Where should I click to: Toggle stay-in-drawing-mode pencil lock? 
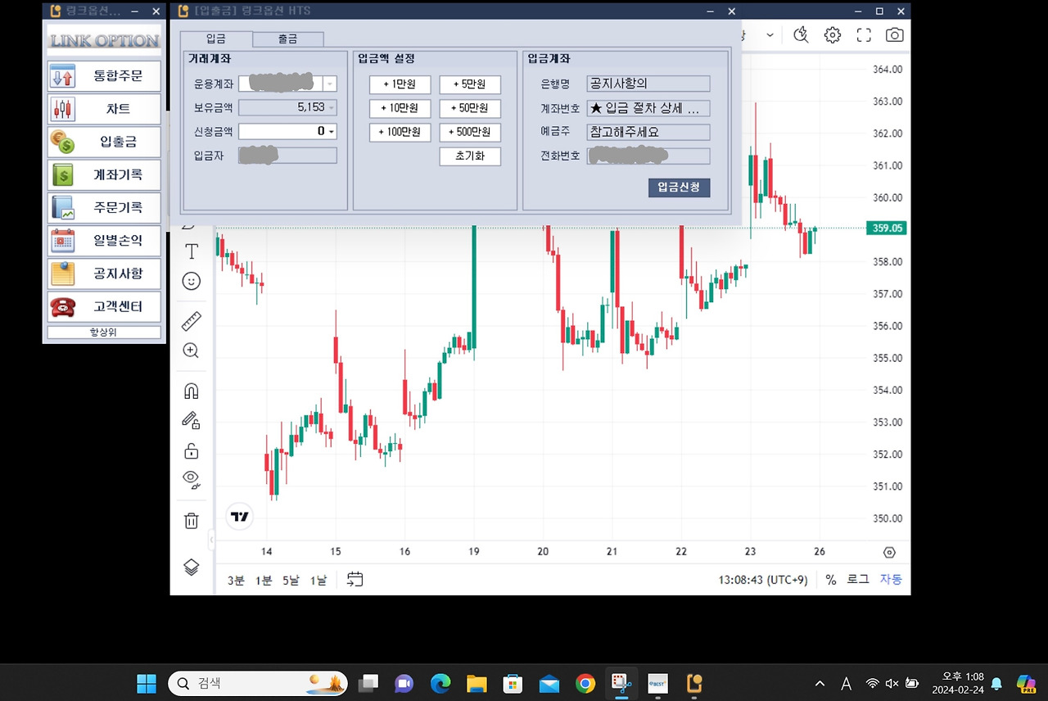click(192, 421)
